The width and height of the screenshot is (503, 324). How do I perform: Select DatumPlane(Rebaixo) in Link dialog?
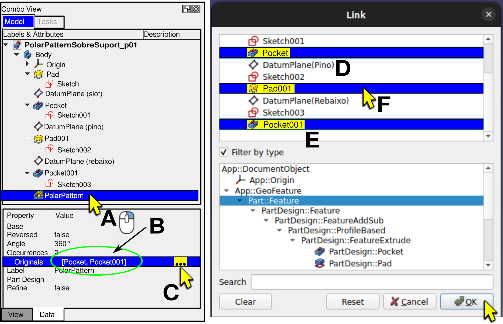[351, 101]
